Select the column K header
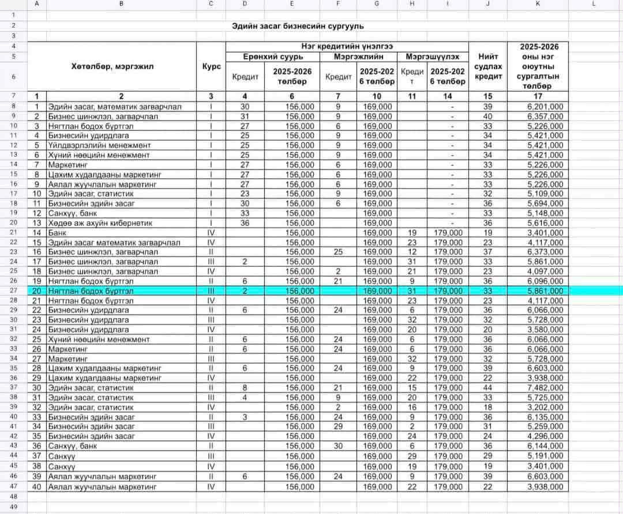 pos(538,3)
